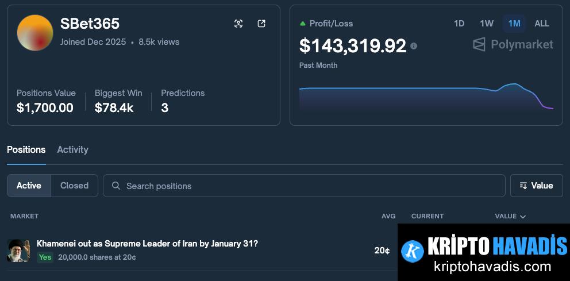The width and height of the screenshot is (570, 281).
Task: Click the Polymarket logo in the profit card
Action: click(513, 44)
